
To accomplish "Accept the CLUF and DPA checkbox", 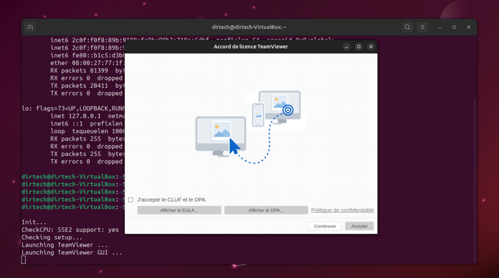I will pos(131,200).
